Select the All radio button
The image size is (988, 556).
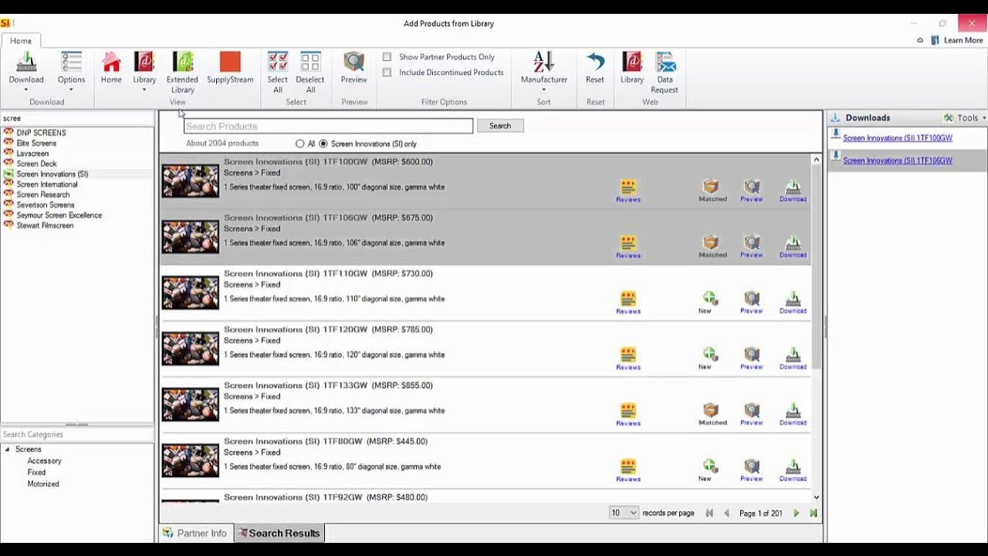pos(300,144)
